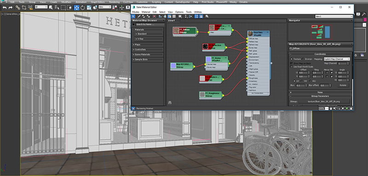The height and width of the screenshot is (176, 368).
Task: Click the Redo arrow in main toolbar
Action: coord(10,7)
